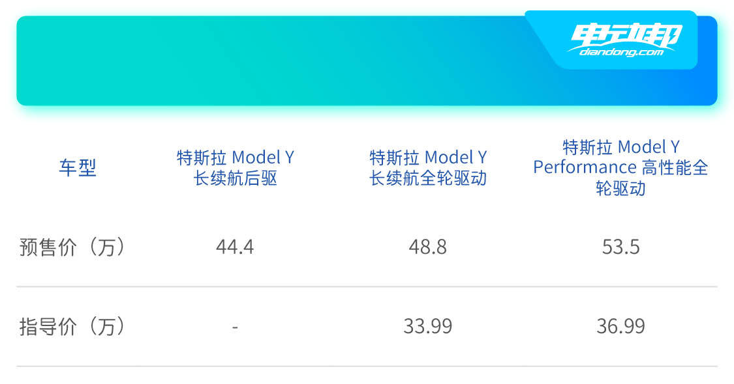
Task: Select the Performance 高性能全 text line
Action: (x=620, y=167)
